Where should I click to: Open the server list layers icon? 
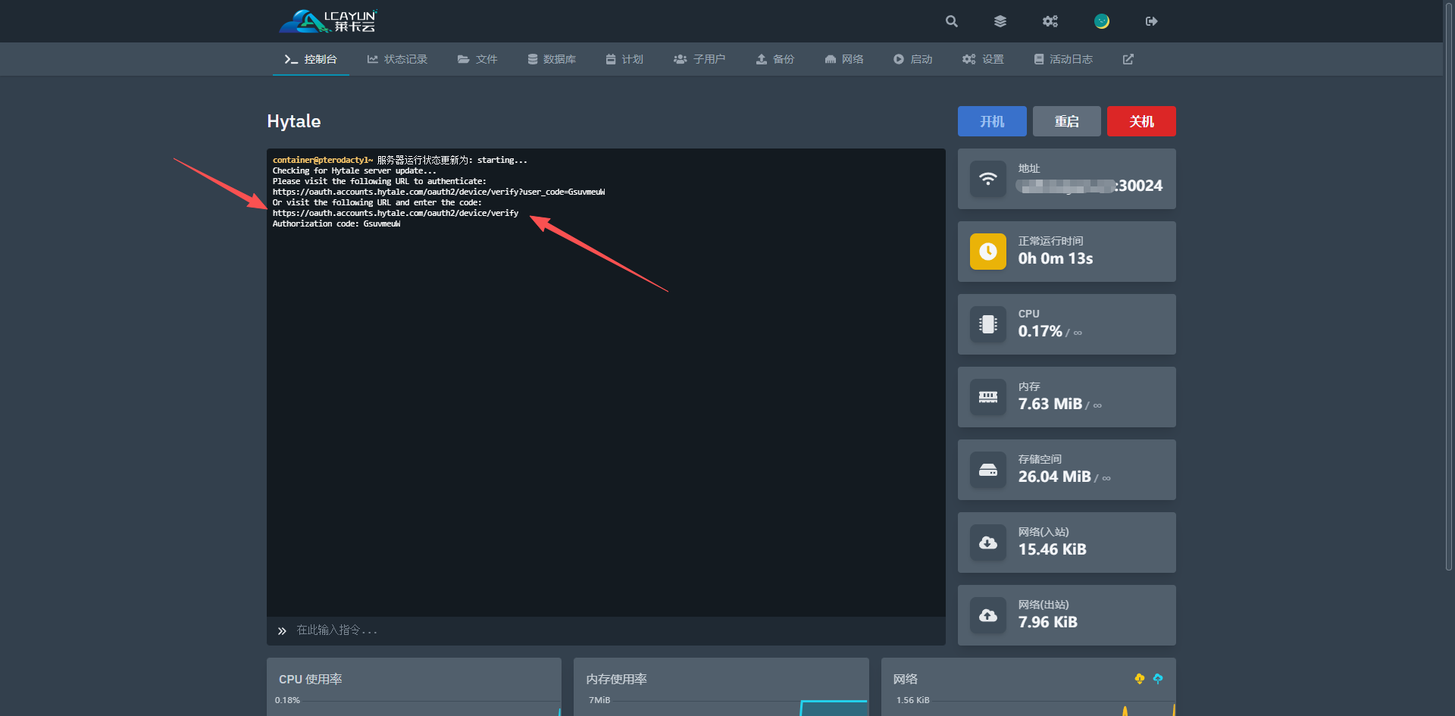click(x=1000, y=21)
